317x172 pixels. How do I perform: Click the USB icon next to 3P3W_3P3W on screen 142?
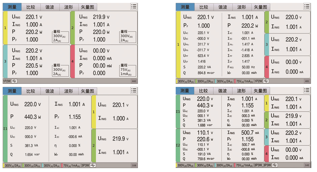tap(275, 165)
